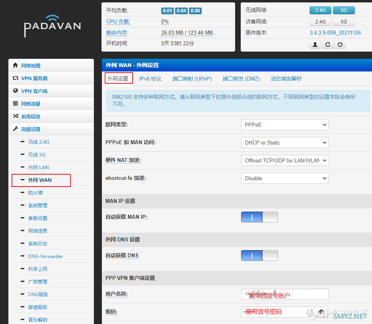The height and width of the screenshot is (324, 372).
Task: Toggle the 访客网络 2.4G button
Action: tap(320, 22)
